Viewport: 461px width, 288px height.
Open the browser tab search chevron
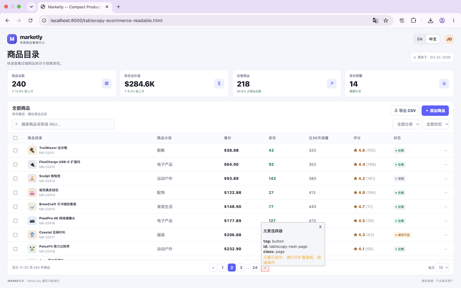tap(31, 6)
